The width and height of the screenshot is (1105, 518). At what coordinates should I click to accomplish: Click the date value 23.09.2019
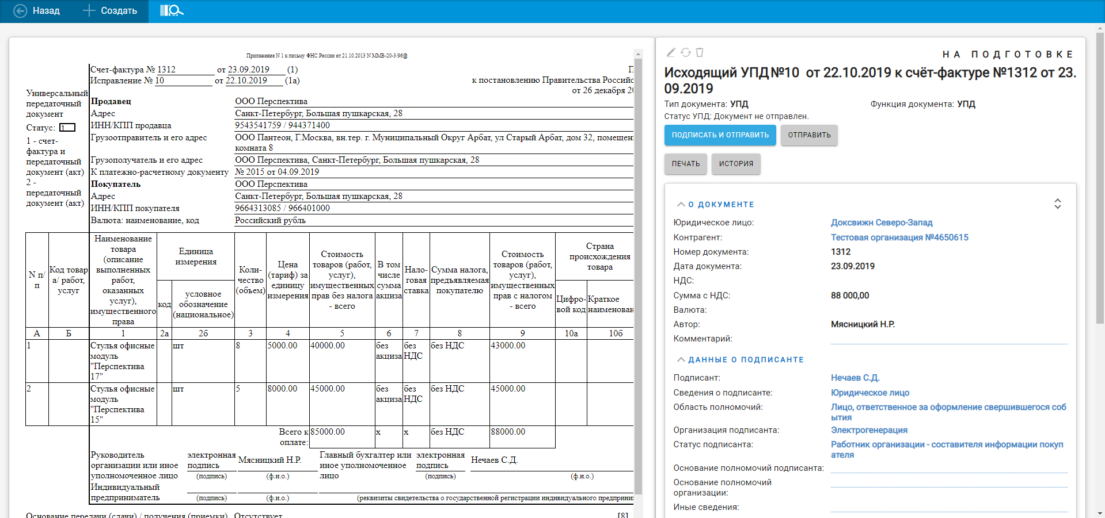[x=853, y=266]
